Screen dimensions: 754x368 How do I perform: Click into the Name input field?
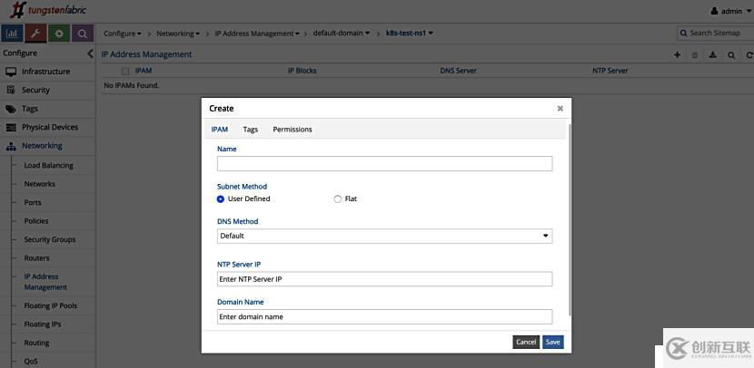point(384,164)
